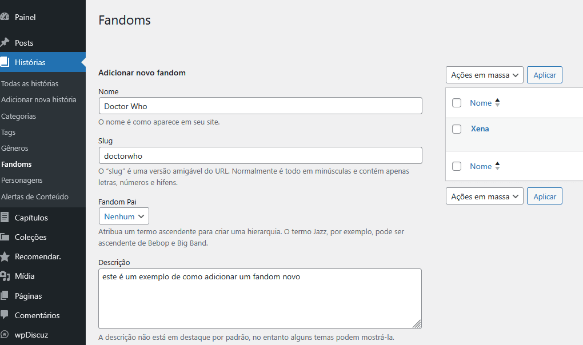583x345 pixels.
Task: Expand top Ações em massa dropdown
Action: [485, 75]
